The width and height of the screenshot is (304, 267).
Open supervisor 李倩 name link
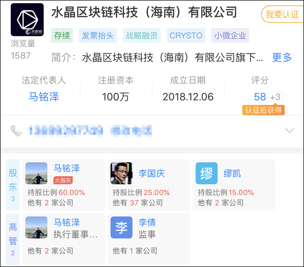pyautogui.click(x=147, y=222)
